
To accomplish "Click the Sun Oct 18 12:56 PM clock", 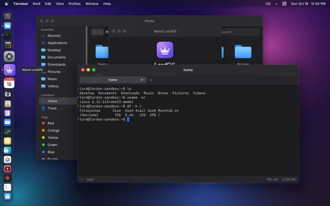I will (308, 4).
